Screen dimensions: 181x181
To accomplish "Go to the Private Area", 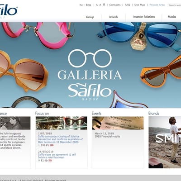I will [x=157, y=5].
